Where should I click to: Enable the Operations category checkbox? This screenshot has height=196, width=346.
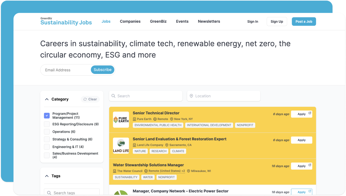47,132
